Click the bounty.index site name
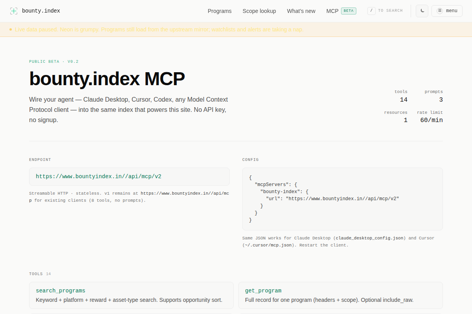The height and width of the screenshot is (314, 472). [x=41, y=11]
